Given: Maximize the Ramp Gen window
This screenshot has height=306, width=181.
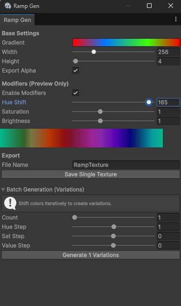Looking at the screenshot, I should click(x=149, y=6).
